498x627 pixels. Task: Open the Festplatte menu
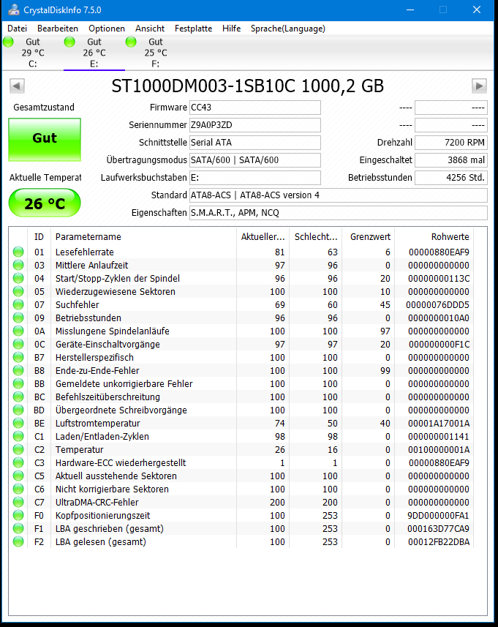[194, 29]
